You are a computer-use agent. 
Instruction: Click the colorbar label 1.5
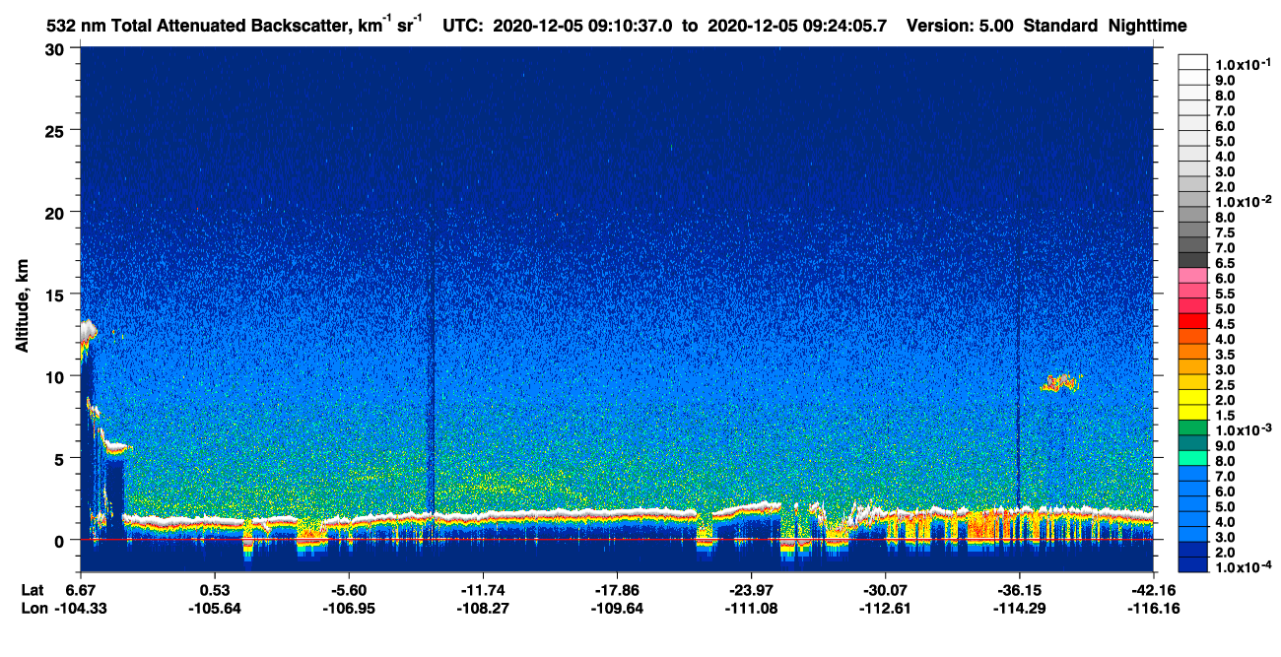[x=1224, y=415]
